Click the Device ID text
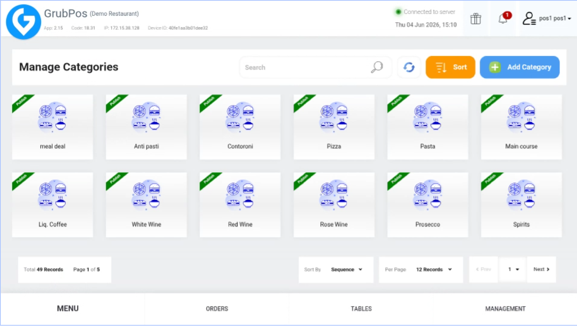The width and height of the screenshot is (577, 326). [x=178, y=28]
